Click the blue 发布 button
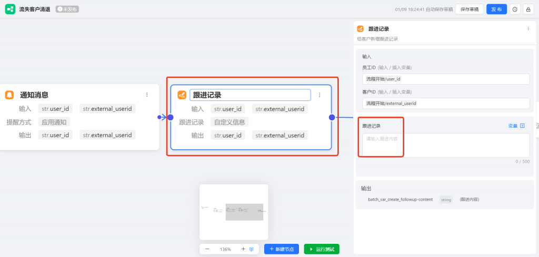The width and height of the screenshot is (539, 257). click(497, 9)
